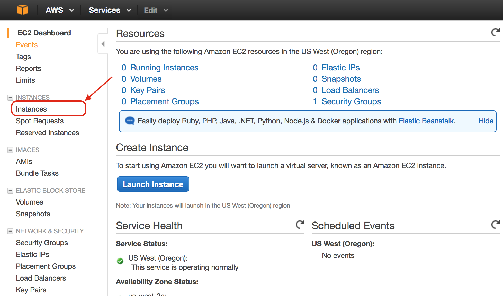Collapse the NETWORK & SECURITY section
Screen dimensions: 503x296
coord(10,231)
